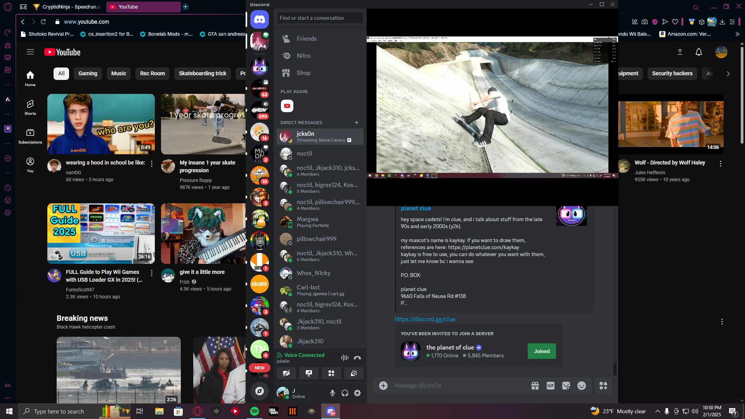The image size is (745, 419).
Task: Open the gift Nitro icon in the message bar
Action: coord(535,386)
